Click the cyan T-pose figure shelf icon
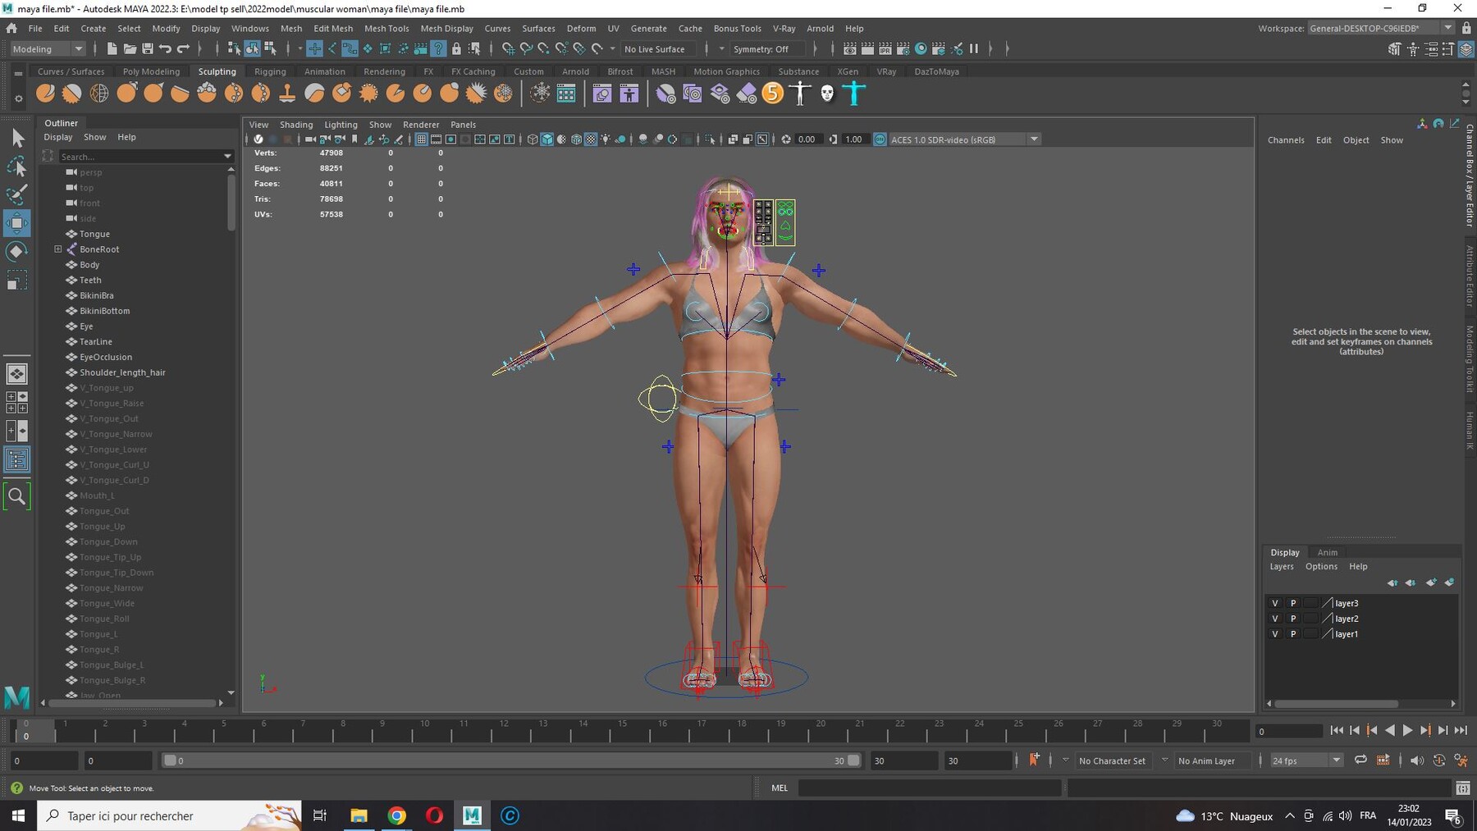This screenshot has height=831, width=1477. click(x=854, y=94)
